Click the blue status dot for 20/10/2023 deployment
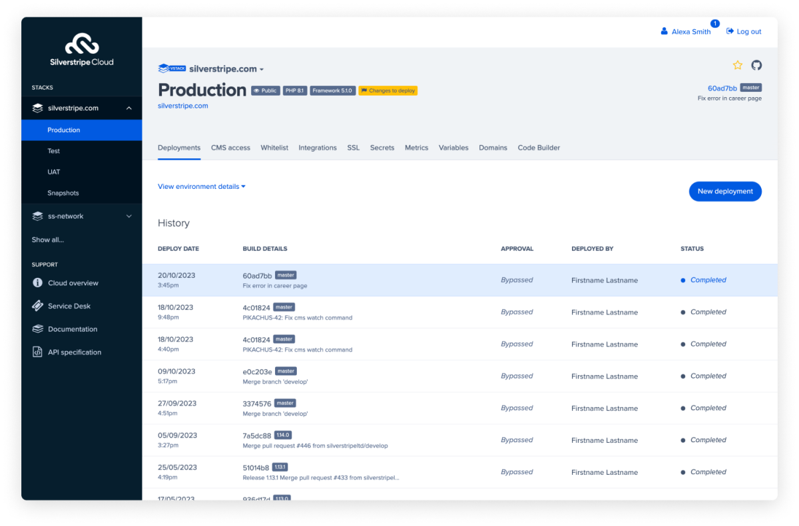Screen dimensions: 799x526 [x=683, y=281]
